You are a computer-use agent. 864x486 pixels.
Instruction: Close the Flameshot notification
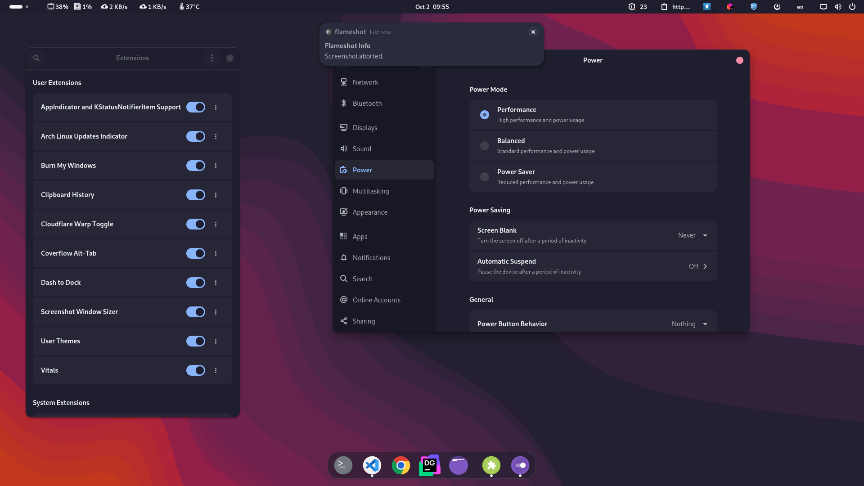533,32
